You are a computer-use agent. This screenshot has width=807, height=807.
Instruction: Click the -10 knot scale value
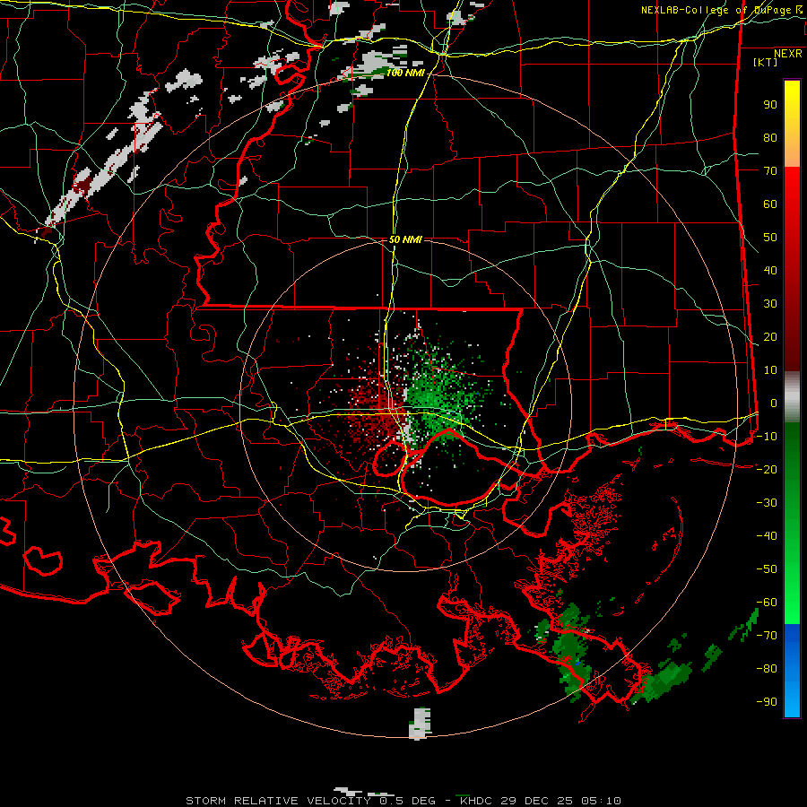767,437
